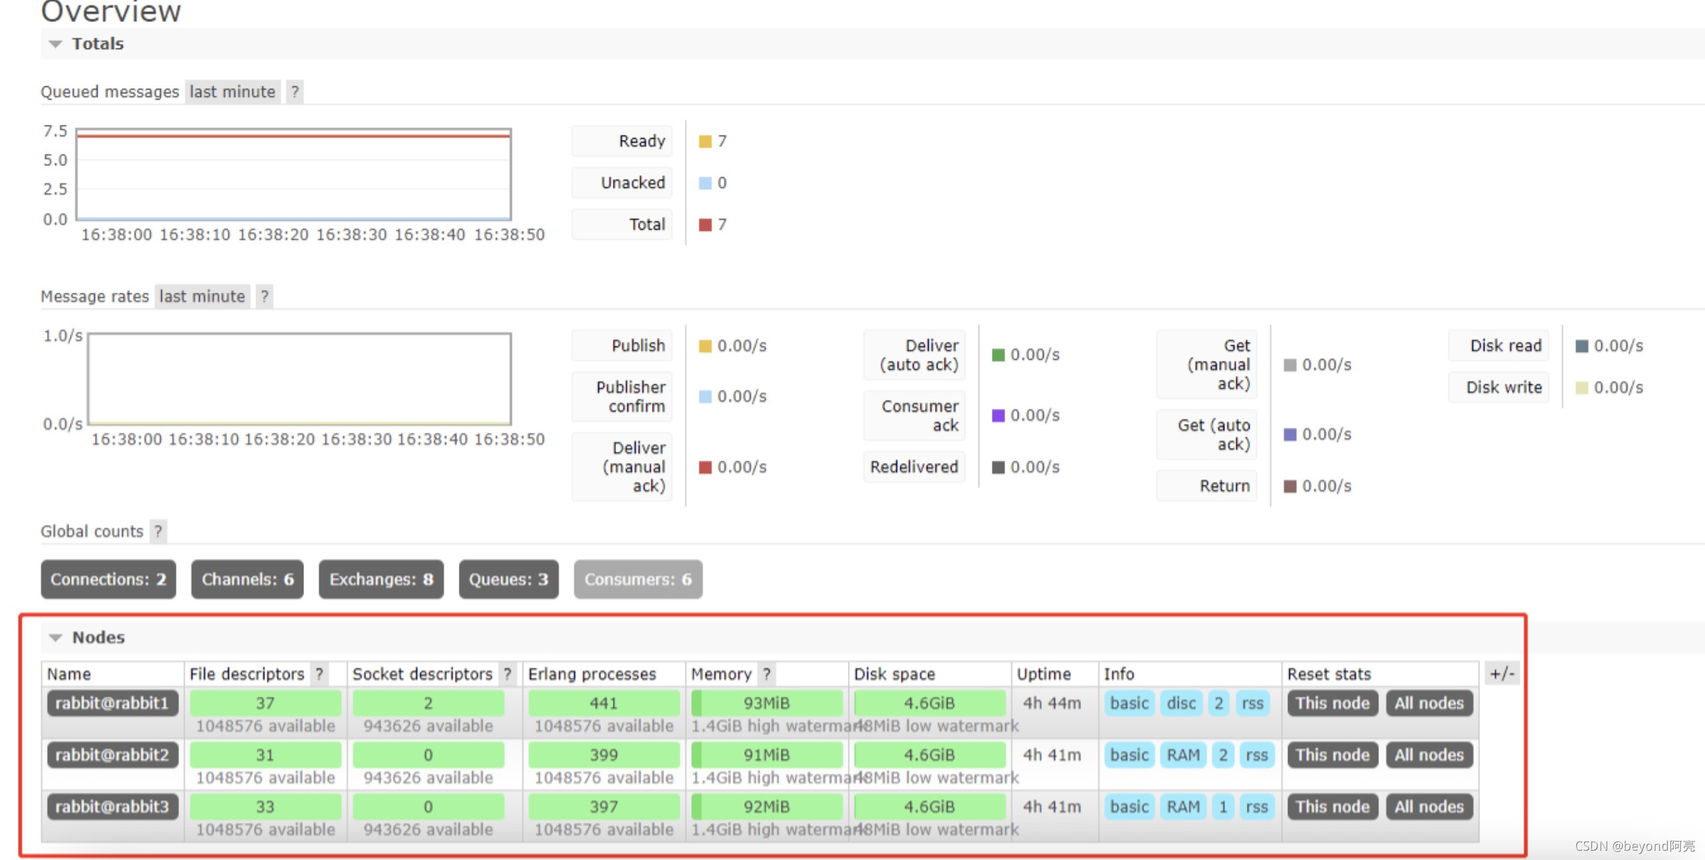Screen dimensions: 1705x860
Task: Reset stats 'All nodes' in rabbit3 row
Action: pos(1429,807)
